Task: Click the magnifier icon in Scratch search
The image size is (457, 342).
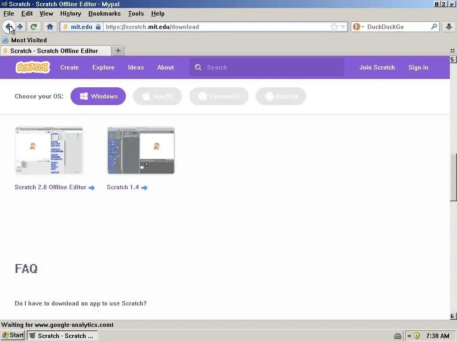Action: click(x=198, y=67)
